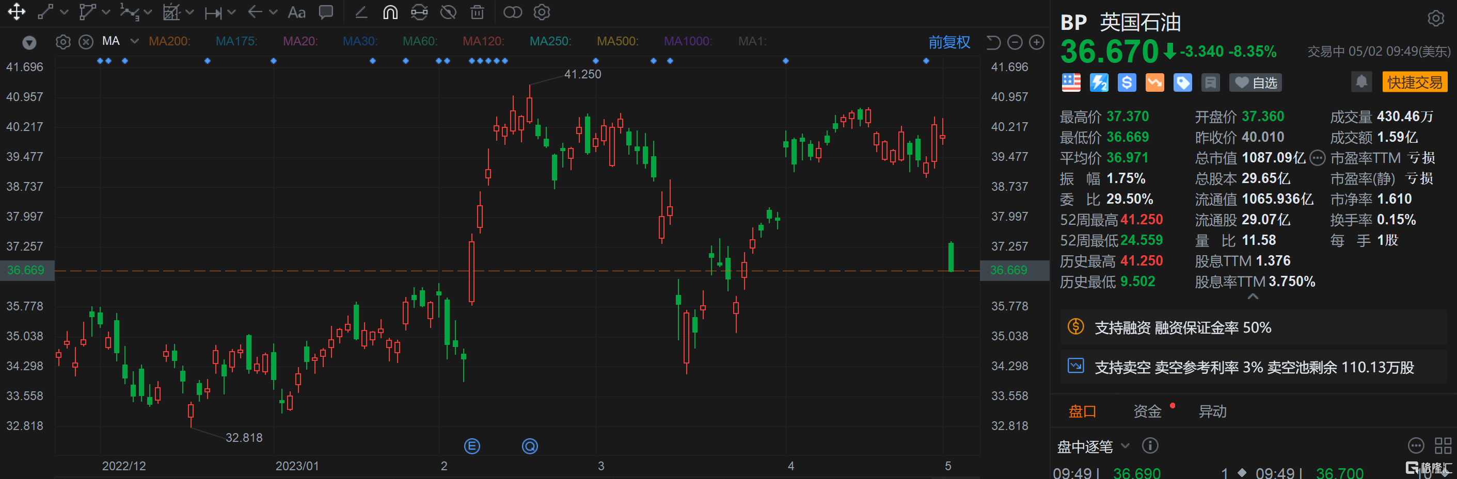
Task: Toggle the sync drawings icon
Action: point(419,12)
